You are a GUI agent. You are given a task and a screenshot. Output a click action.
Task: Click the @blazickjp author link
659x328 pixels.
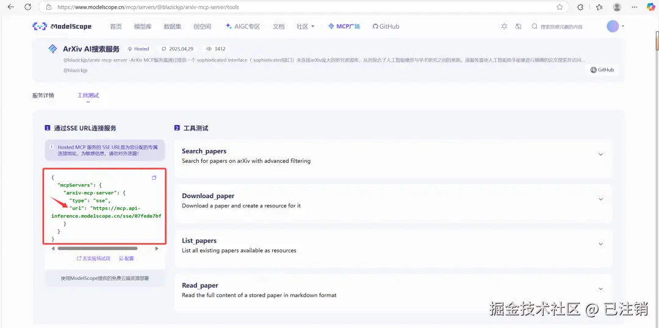pos(75,71)
